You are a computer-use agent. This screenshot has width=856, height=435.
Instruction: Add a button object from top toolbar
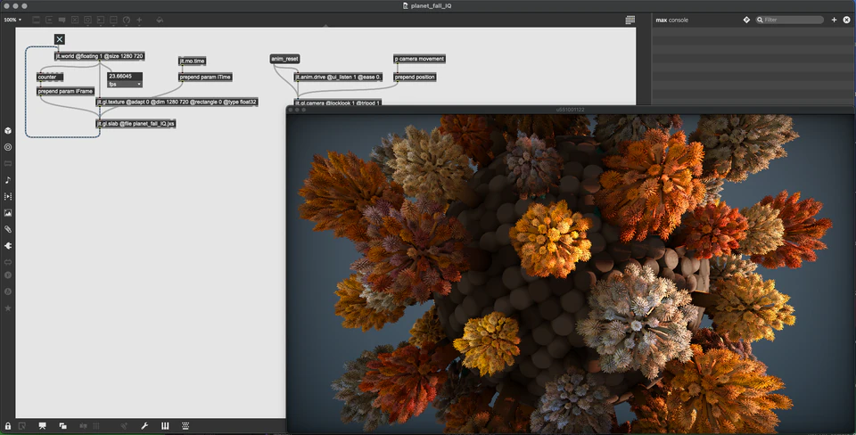click(87, 20)
